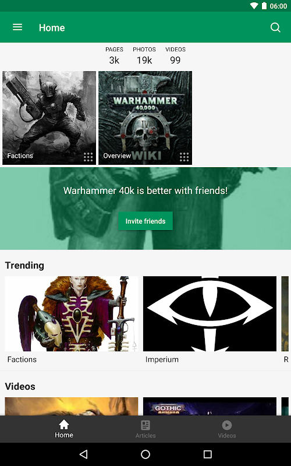This screenshot has height=466, width=291.
Task: Open the Warhammer 40,000 Overview tile
Action: click(145, 118)
